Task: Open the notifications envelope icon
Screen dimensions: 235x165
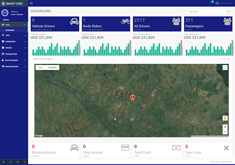Action: pos(210,3)
